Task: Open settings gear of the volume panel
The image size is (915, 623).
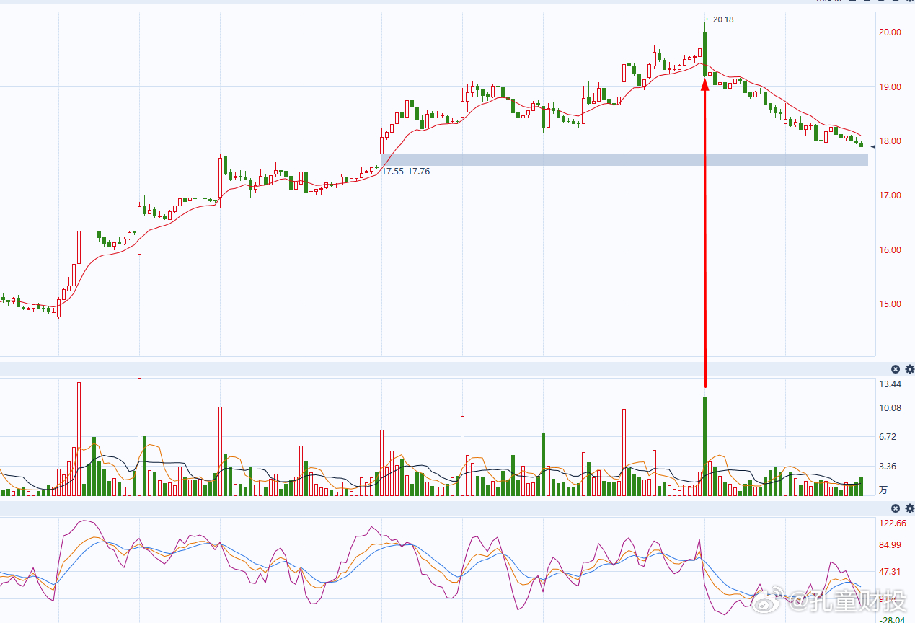Action: tap(909, 369)
